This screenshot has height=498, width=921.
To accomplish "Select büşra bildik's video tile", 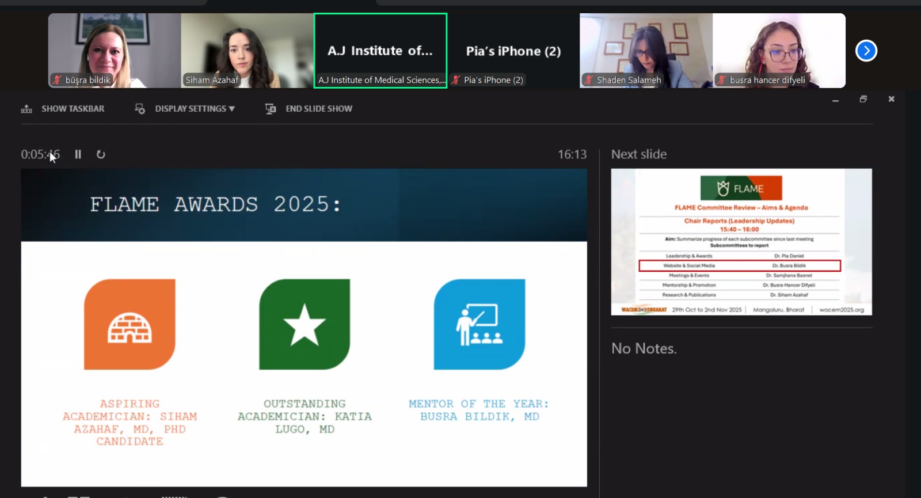I will pos(115,51).
